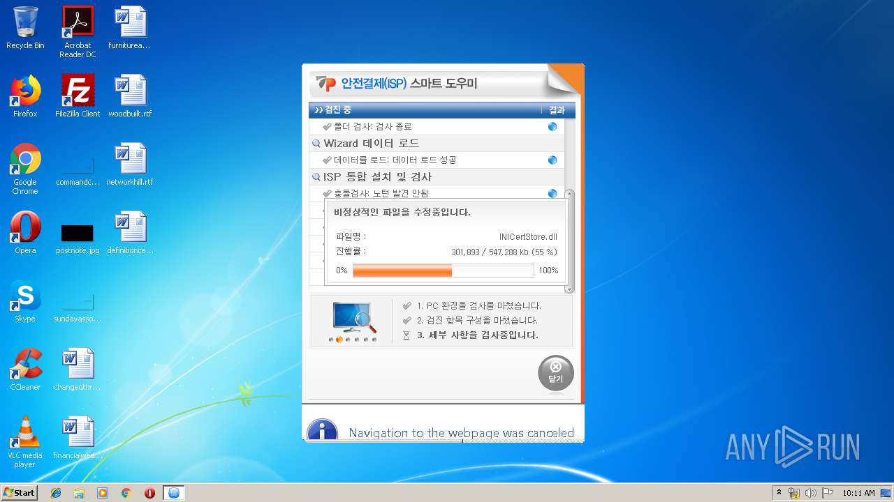Screen dimensions: 894x502
Task: Click the network tray icon
Action: click(x=794, y=493)
